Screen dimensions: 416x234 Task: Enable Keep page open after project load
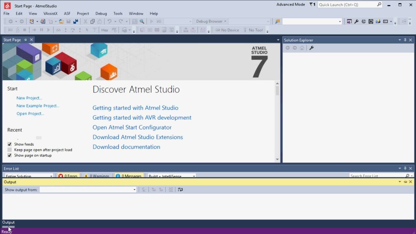[x=9, y=149]
